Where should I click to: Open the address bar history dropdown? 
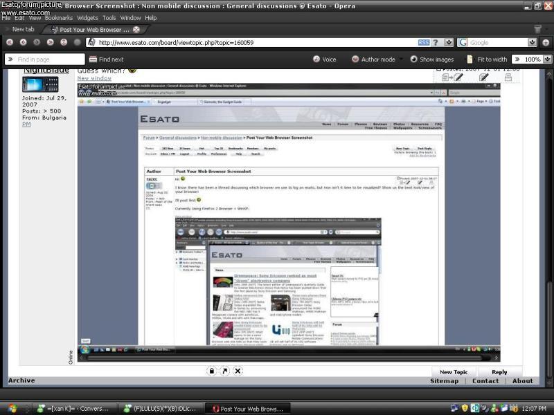click(x=449, y=42)
